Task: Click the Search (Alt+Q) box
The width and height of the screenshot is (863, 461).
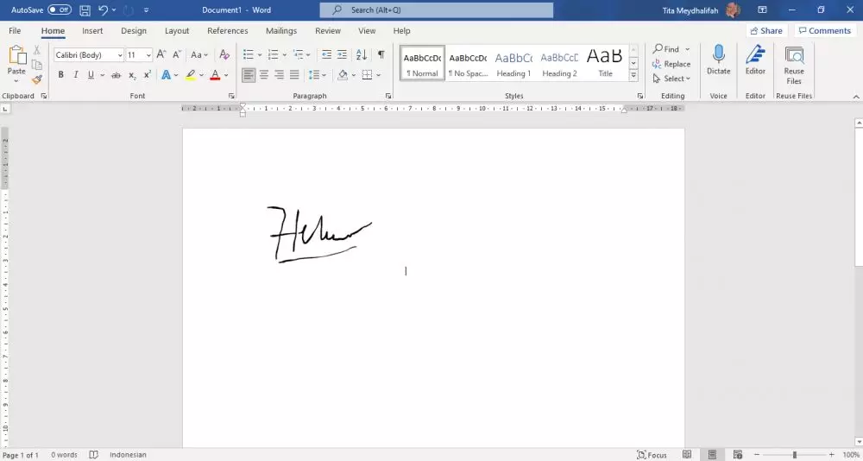Action: (437, 10)
